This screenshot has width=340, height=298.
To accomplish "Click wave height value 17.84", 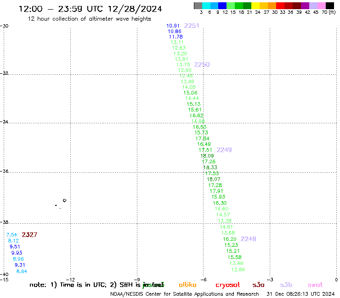I will point(202,138).
